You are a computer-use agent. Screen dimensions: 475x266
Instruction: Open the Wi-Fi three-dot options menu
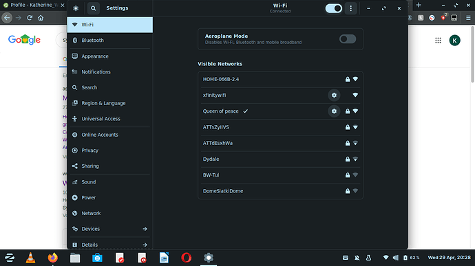point(351,8)
